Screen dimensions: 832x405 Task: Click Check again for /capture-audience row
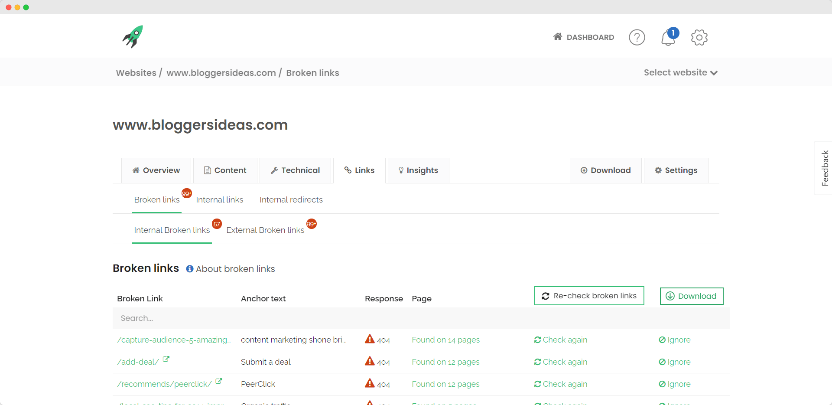coord(561,340)
